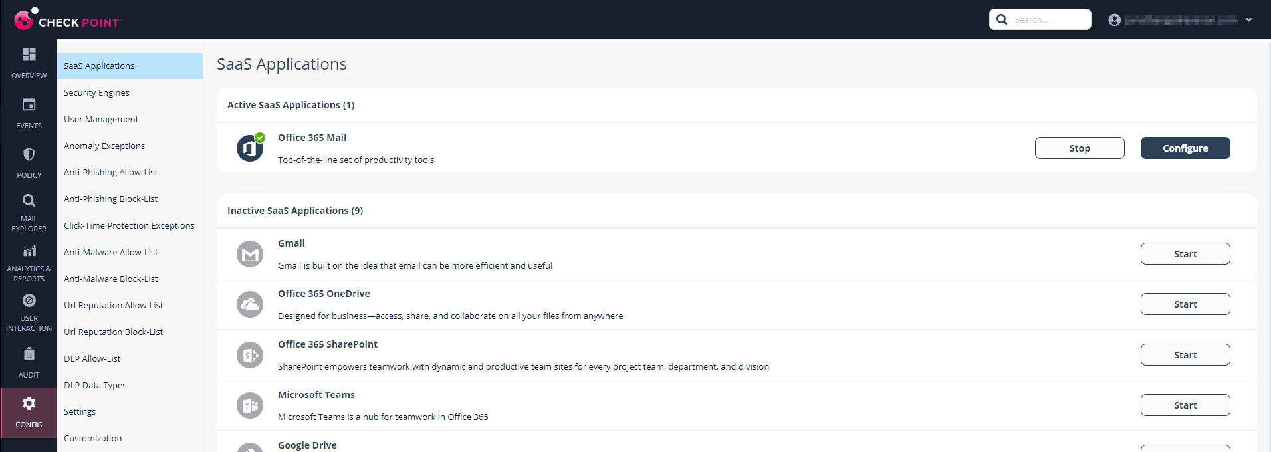Click 'Top-of-the-line set of productivity tools' text
Viewport: 1271px width, 452px height.
[356, 160]
